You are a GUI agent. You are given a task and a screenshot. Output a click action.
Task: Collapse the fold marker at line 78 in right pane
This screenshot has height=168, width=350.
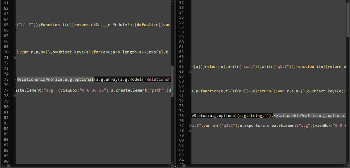pyautogui.click(x=190, y=130)
